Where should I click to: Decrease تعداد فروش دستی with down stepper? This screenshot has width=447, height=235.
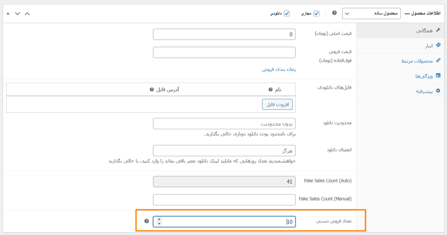[159, 224]
